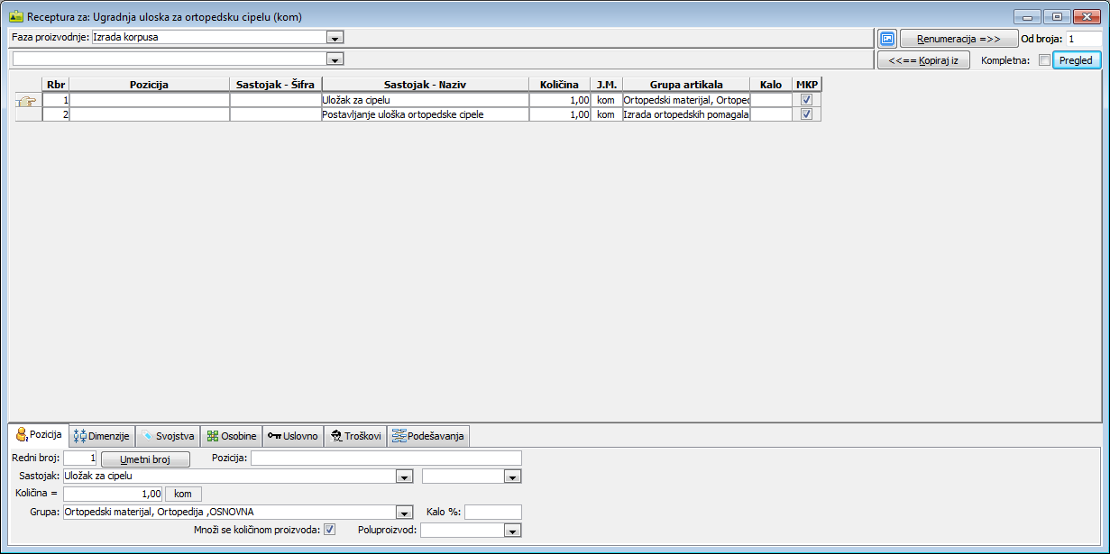Click the Kalo % input field
This screenshot has width=1110, height=554.
pos(492,512)
